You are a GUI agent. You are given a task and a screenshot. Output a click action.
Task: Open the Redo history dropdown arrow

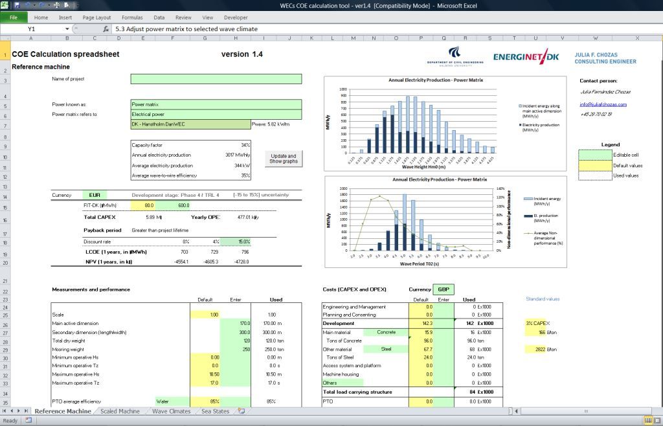click(x=49, y=5)
